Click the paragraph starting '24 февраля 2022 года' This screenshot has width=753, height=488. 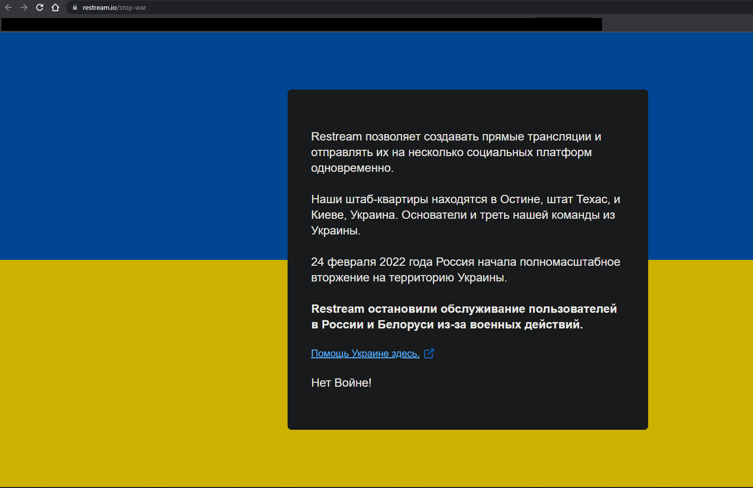[466, 270]
